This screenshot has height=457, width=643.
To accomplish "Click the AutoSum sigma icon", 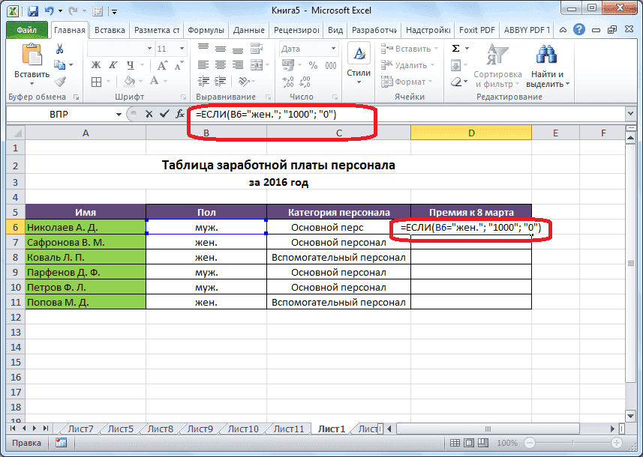I will 455,49.
